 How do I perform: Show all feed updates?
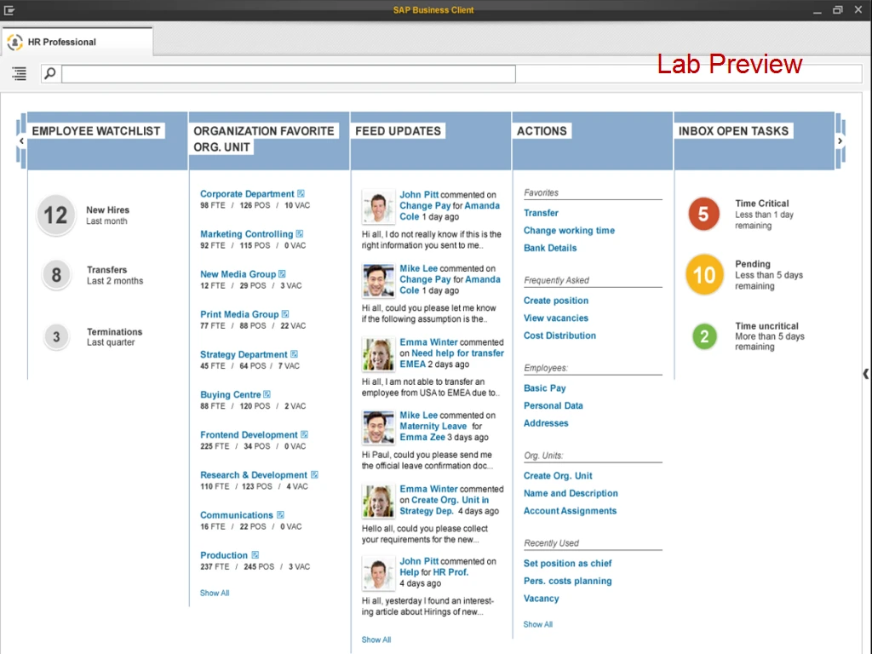[x=376, y=640]
